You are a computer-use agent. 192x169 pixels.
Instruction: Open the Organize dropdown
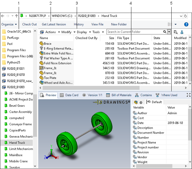coord(9,24)
